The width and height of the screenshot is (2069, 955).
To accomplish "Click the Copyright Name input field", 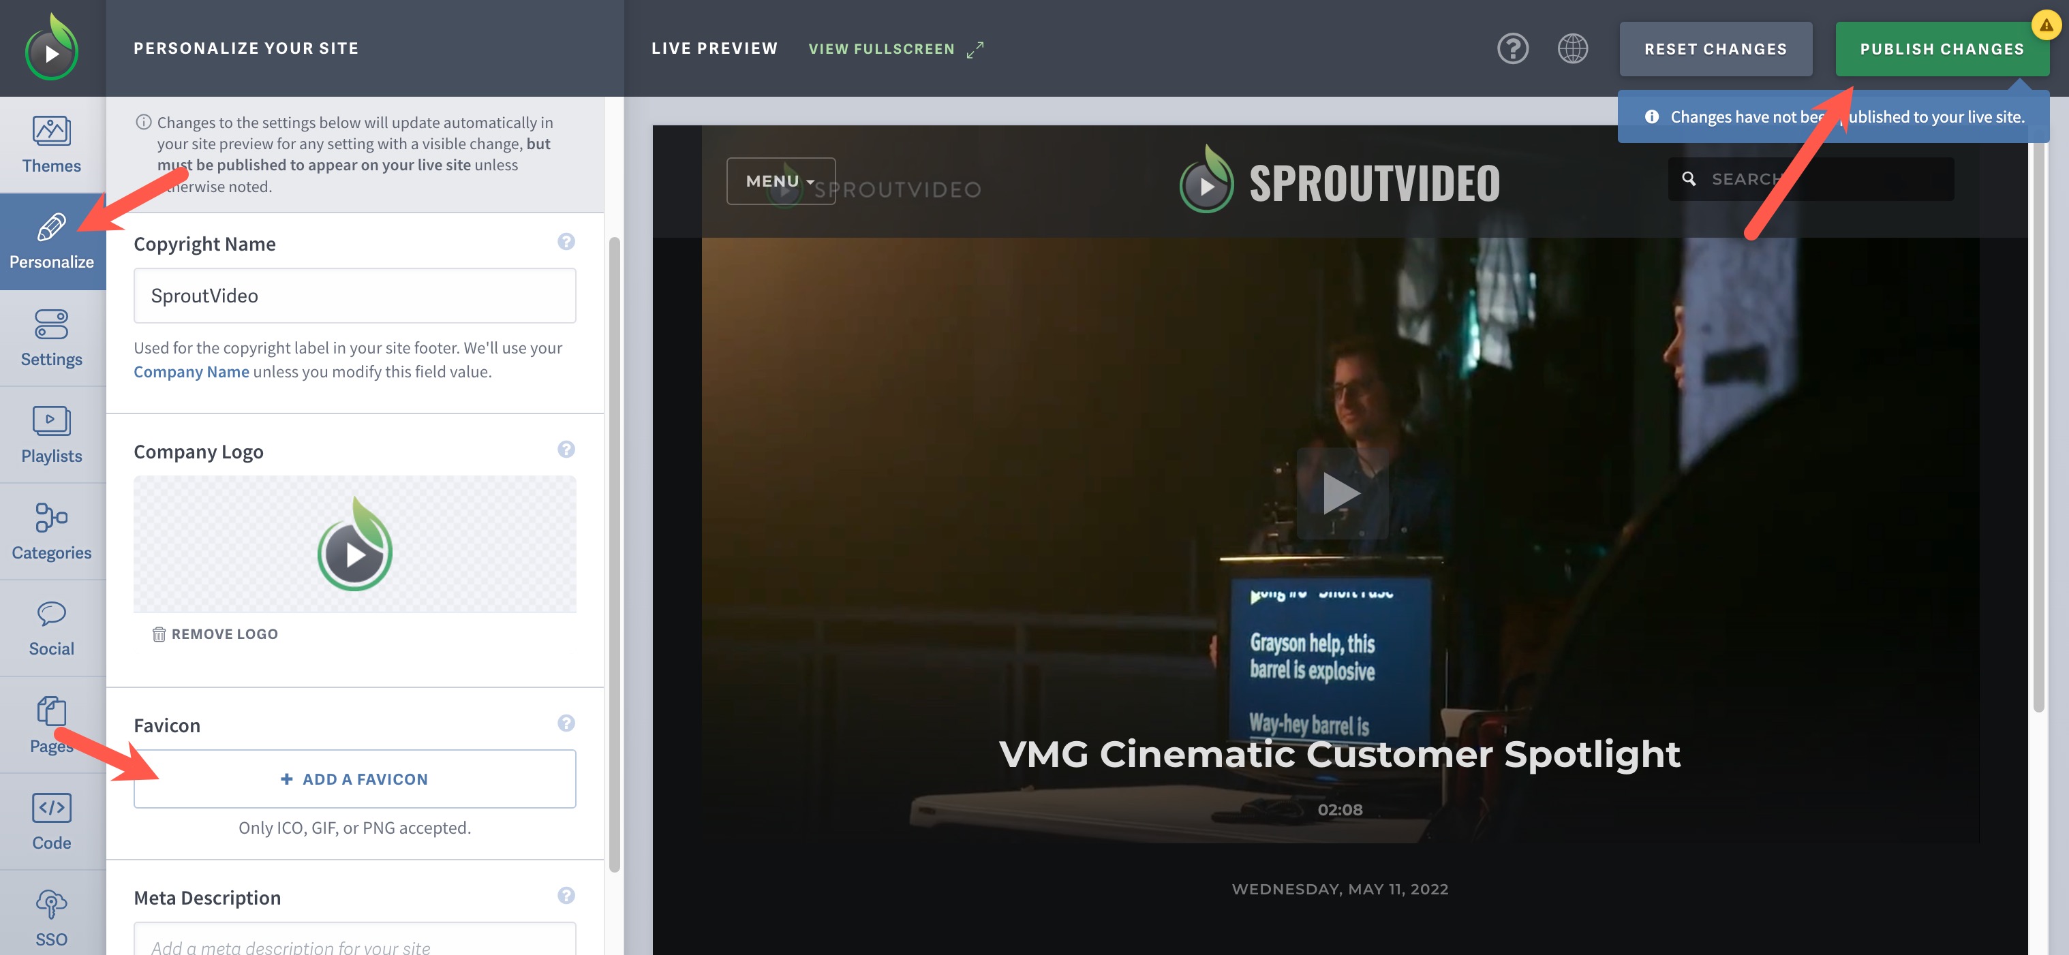I will [355, 294].
